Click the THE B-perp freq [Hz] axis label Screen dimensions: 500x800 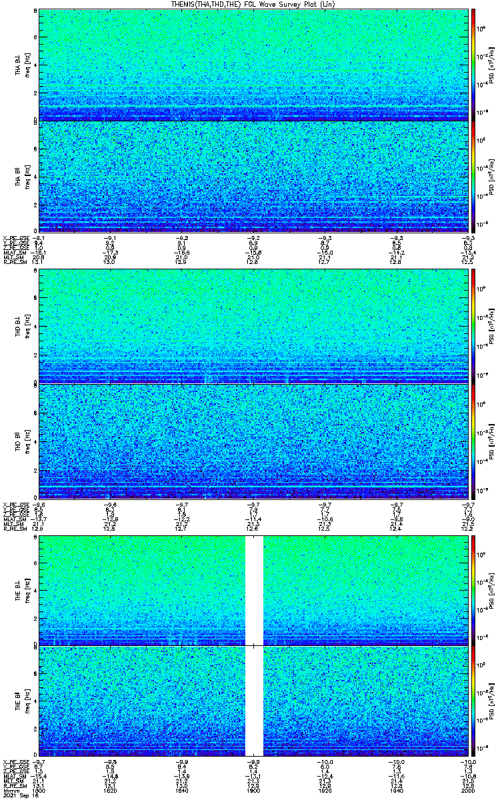pos(28,590)
